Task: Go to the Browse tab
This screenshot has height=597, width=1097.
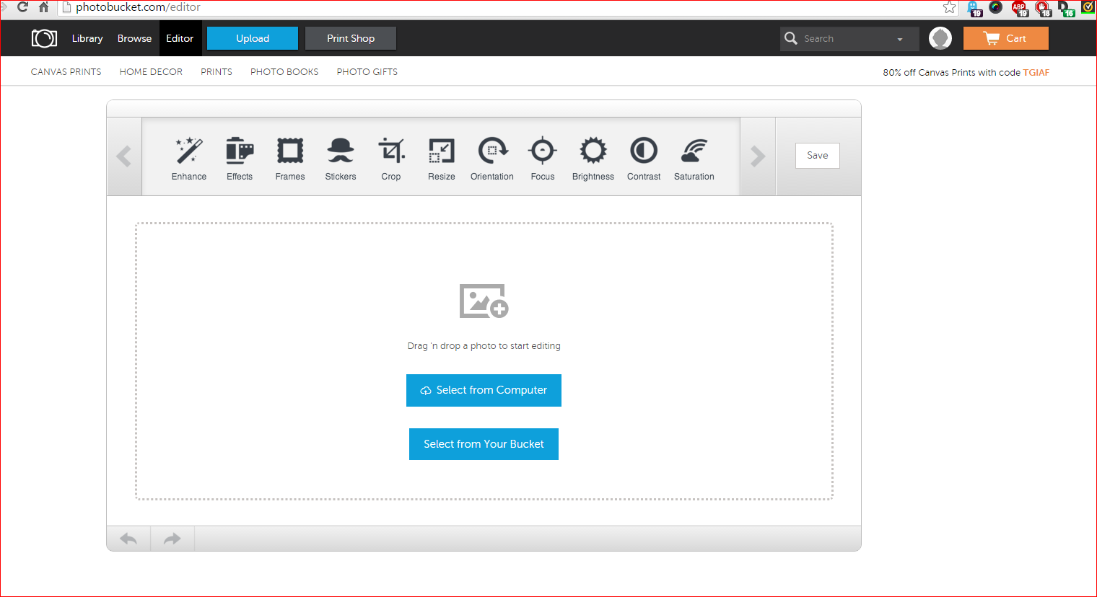Action: coord(134,38)
